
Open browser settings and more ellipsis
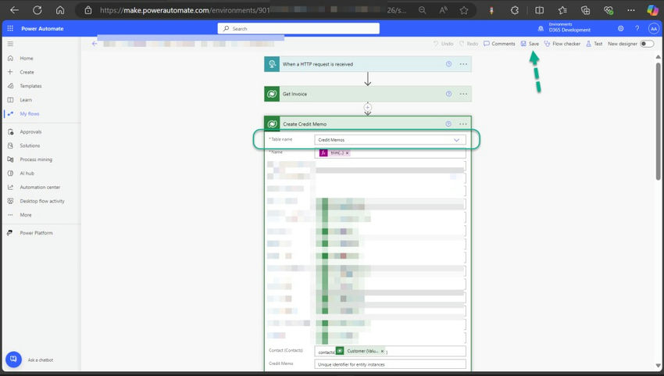[x=631, y=10]
